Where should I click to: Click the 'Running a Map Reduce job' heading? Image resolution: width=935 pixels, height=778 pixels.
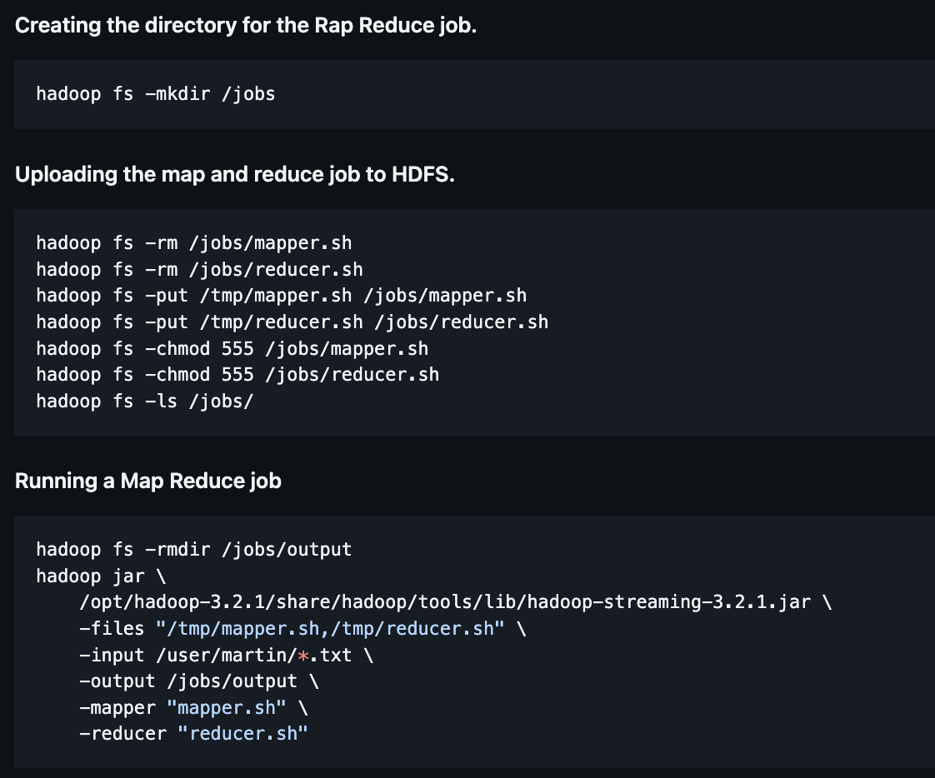click(x=148, y=481)
